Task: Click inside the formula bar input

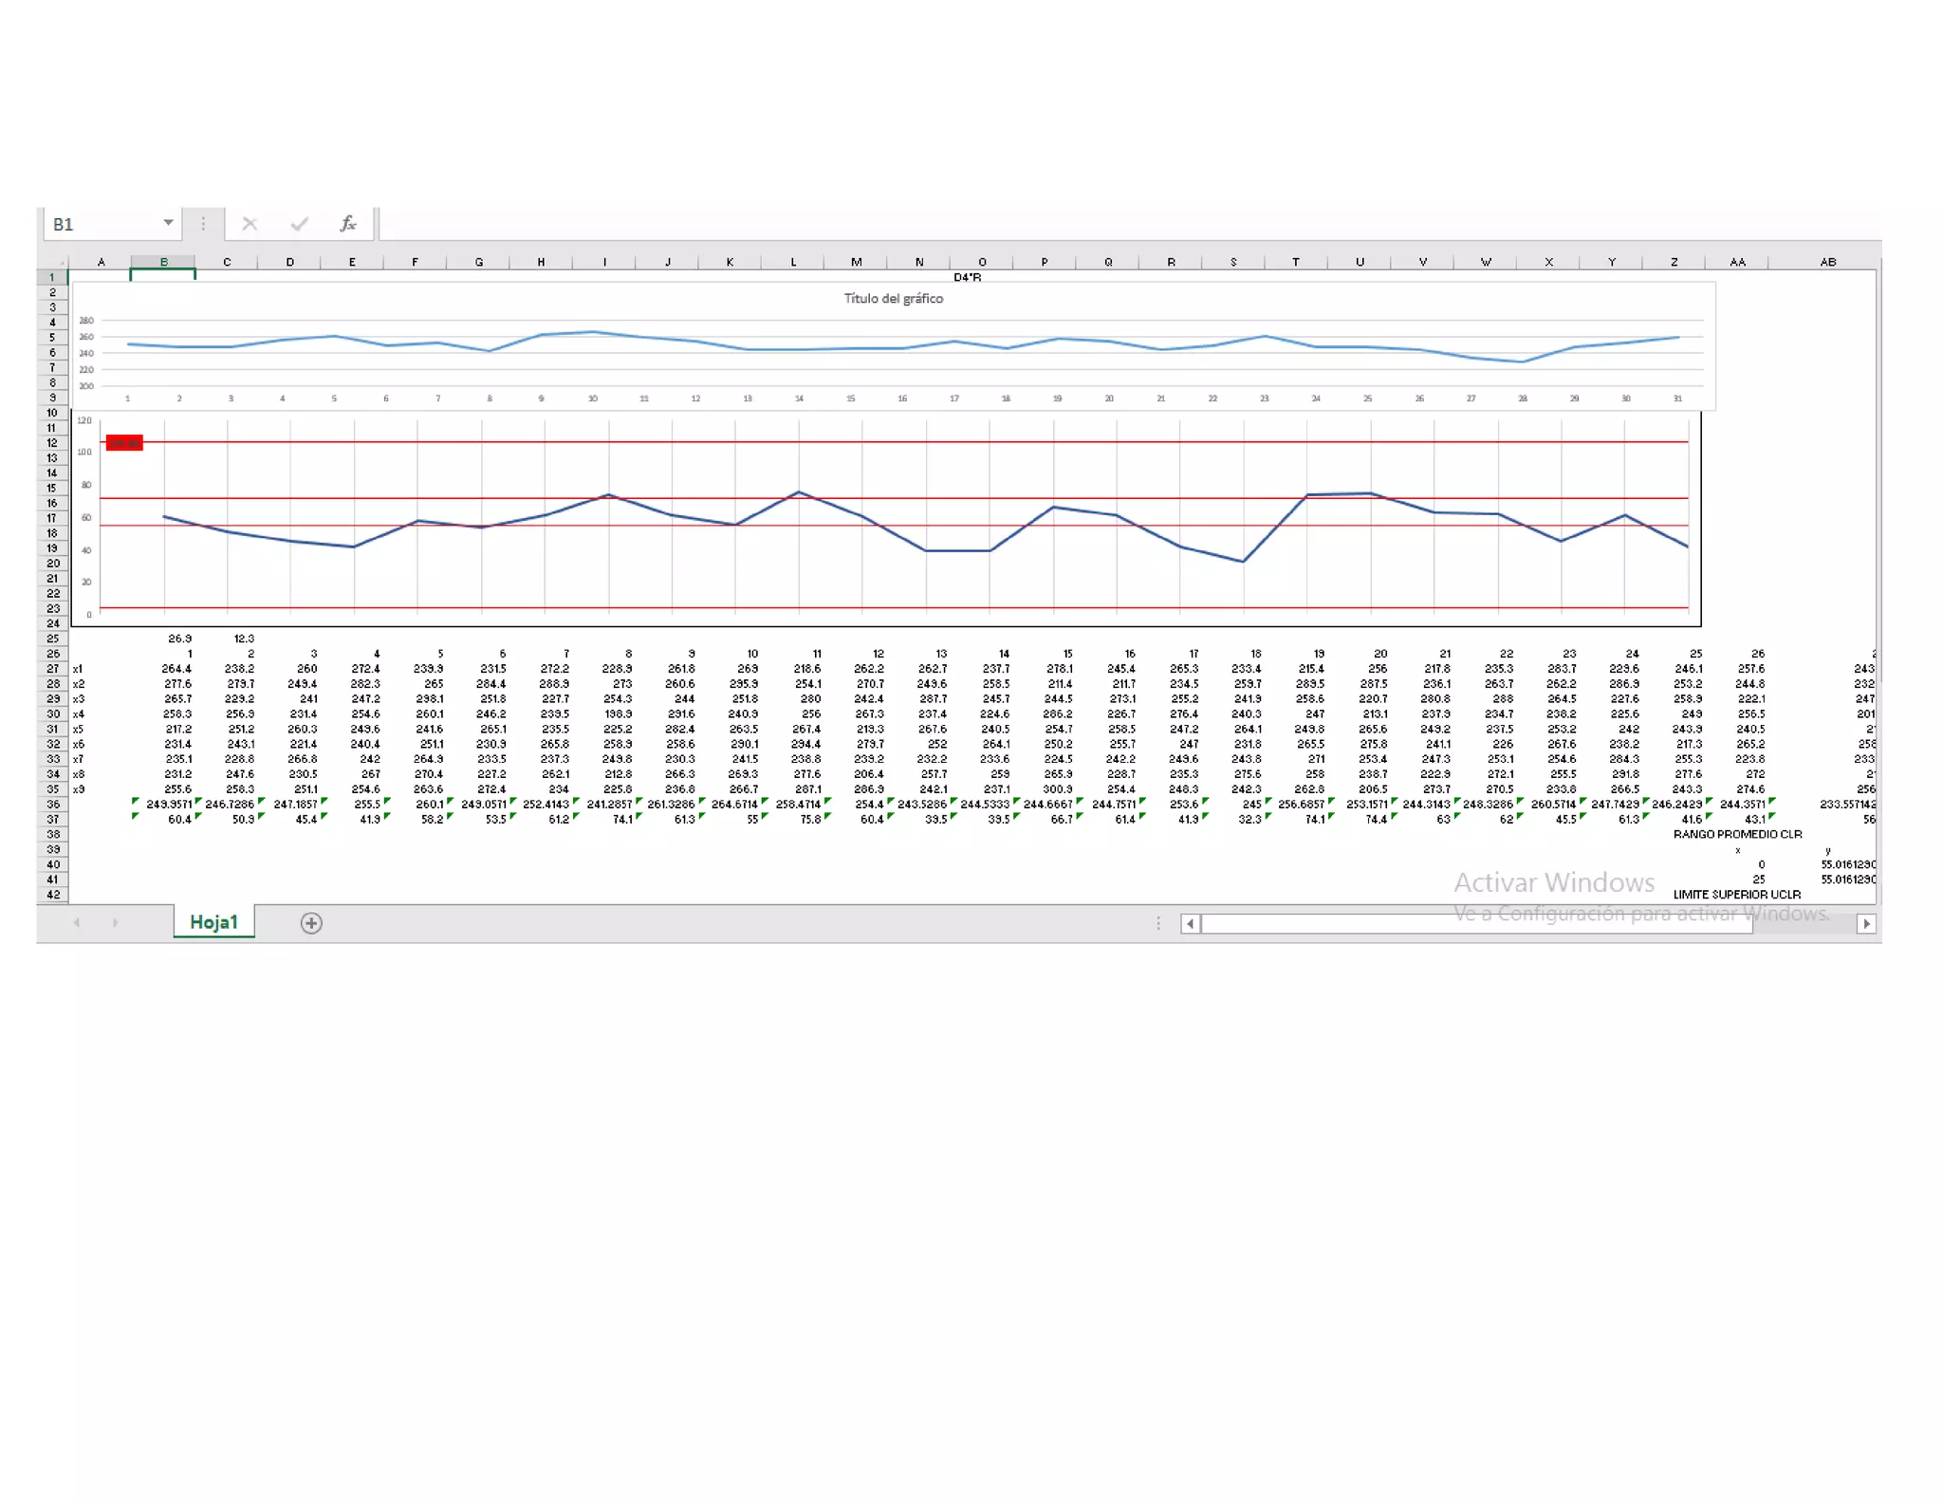Action: pyautogui.click(x=1044, y=224)
